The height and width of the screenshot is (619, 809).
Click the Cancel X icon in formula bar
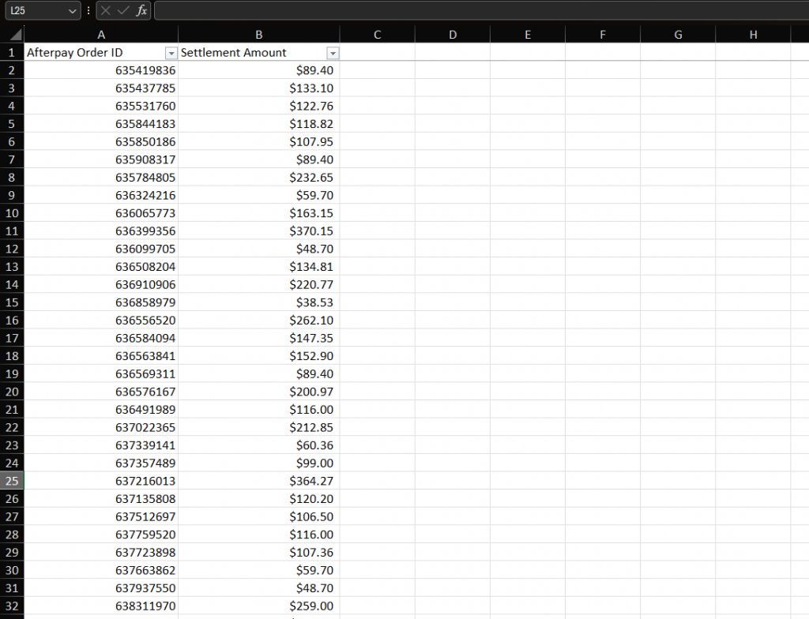coord(106,11)
